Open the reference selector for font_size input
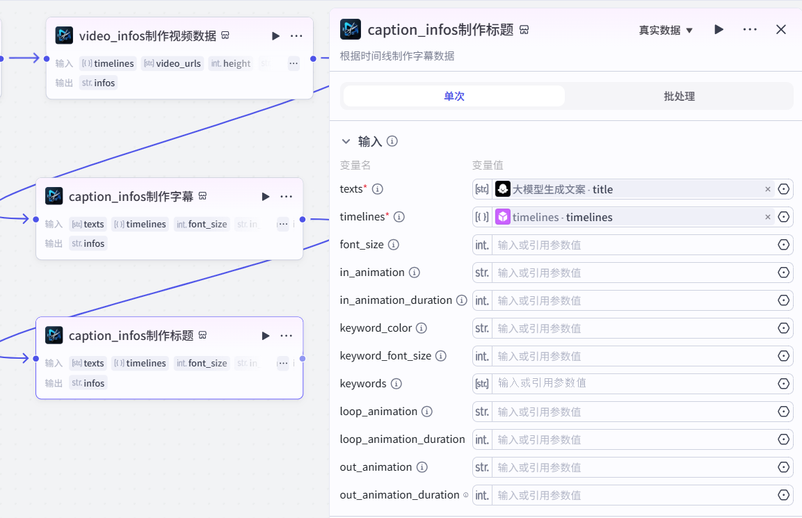 tap(784, 245)
